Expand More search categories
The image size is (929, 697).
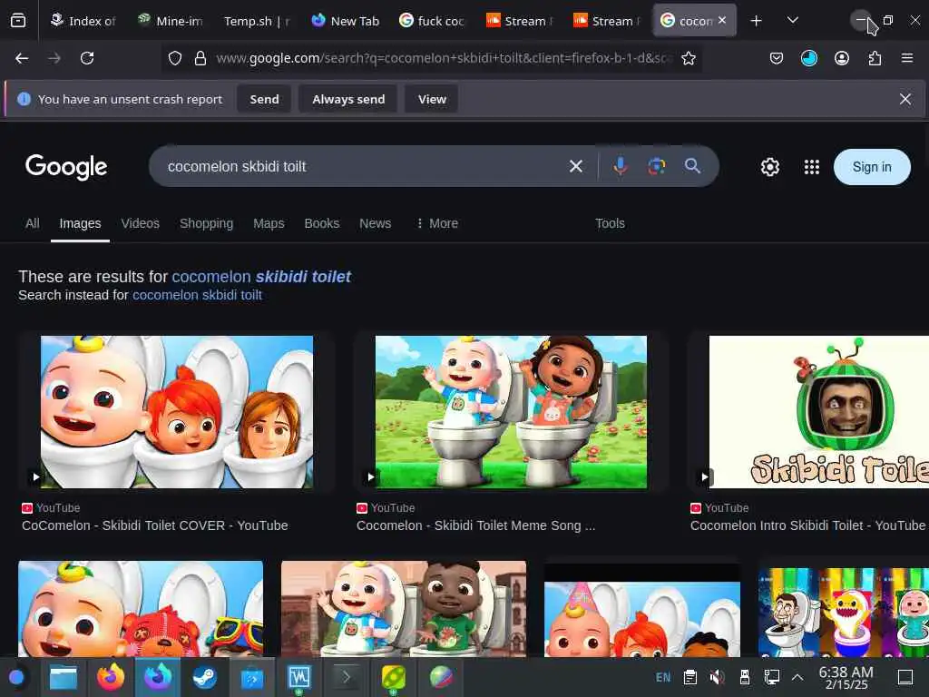click(x=437, y=223)
